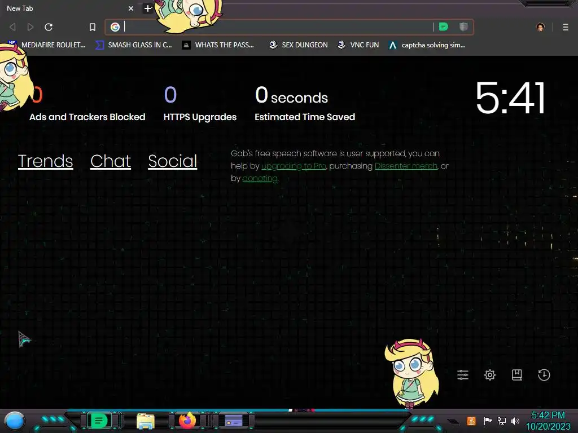The width and height of the screenshot is (578, 433).
Task: Click the orange Java tray icon
Action: [471, 421]
